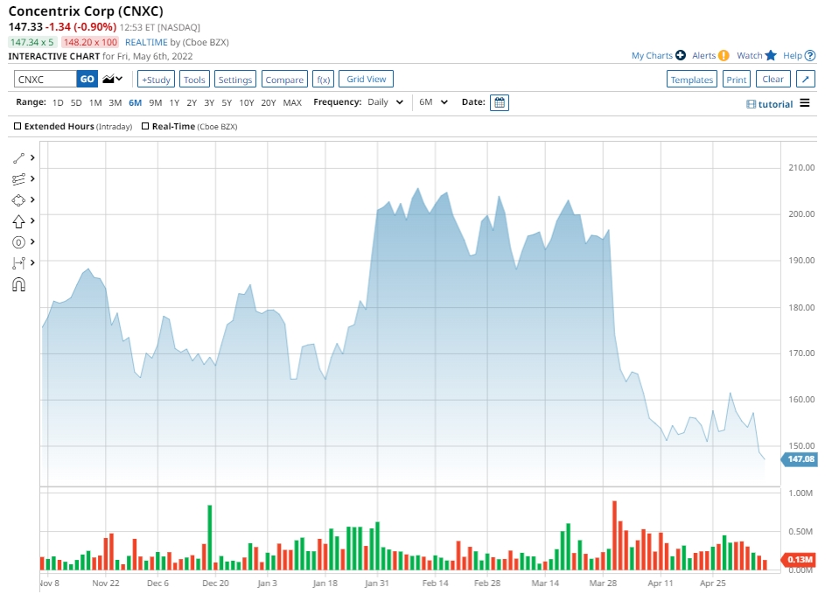Select the polygon shape tool icon
The image size is (832, 601).
(x=18, y=200)
